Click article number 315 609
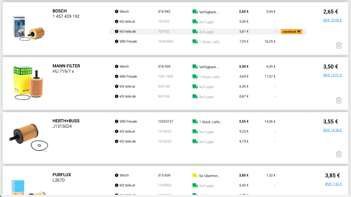 (164, 175)
